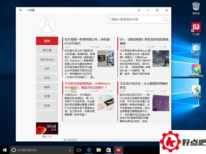Switch to the 排行榜 category

tap(47, 50)
